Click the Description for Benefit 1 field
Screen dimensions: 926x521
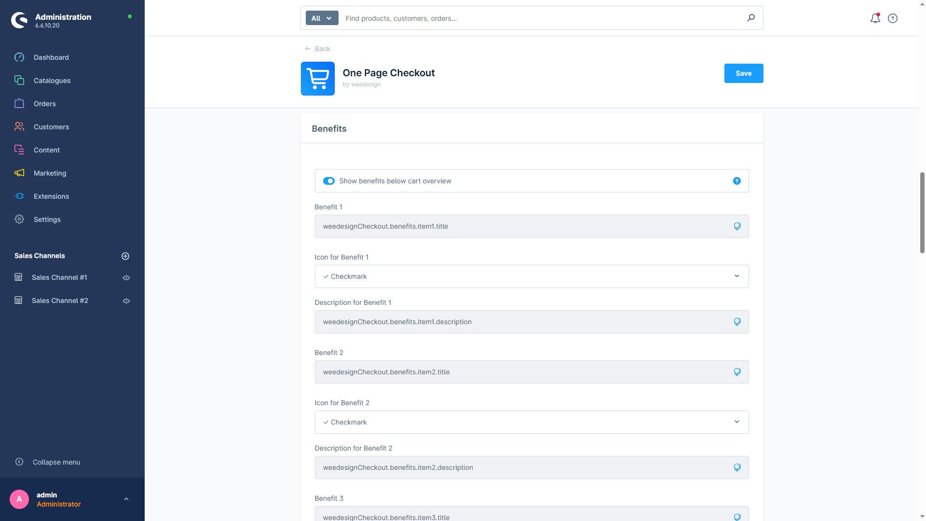click(x=531, y=322)
